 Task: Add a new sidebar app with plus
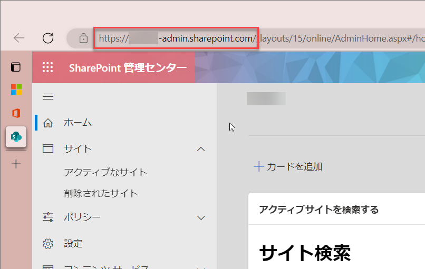pos(16,164)
